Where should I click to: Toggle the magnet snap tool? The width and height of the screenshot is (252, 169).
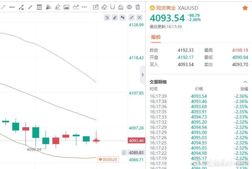pos(113,7)
